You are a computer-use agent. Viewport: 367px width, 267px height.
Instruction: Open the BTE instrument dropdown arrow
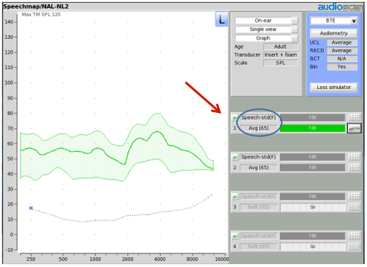[354, 21]
